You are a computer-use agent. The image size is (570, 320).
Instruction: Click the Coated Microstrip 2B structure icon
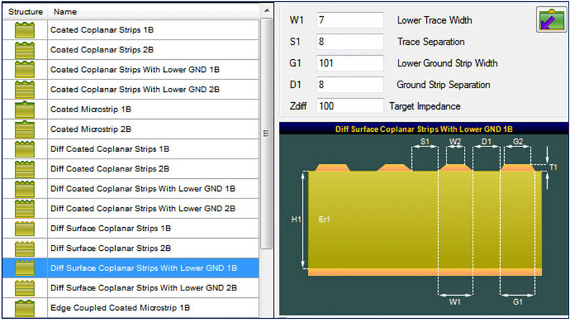[25, 129]
